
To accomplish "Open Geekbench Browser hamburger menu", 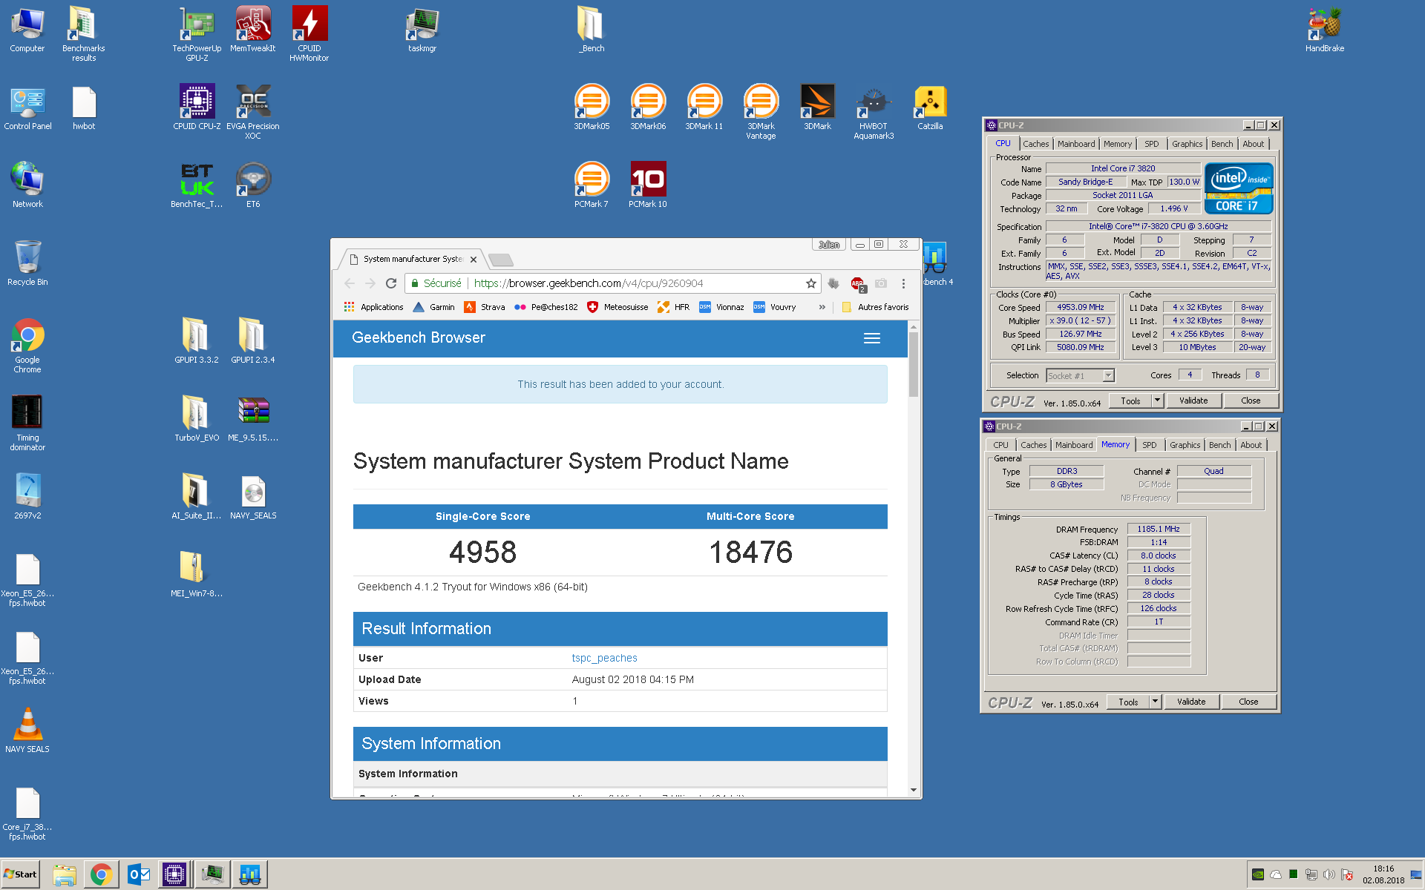I will click(x=872, y=338).
